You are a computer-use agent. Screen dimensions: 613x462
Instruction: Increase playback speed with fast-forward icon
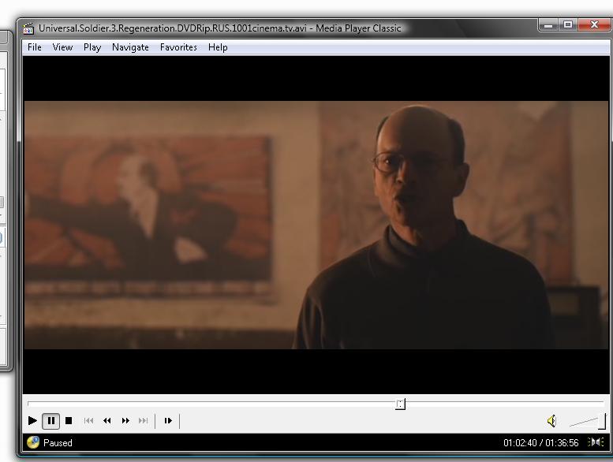point(125,420)
